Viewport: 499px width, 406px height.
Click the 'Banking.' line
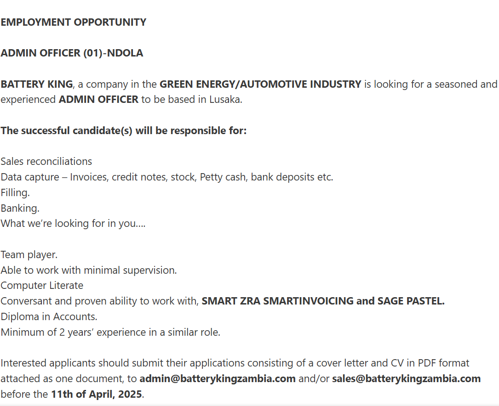click(20, 208)
